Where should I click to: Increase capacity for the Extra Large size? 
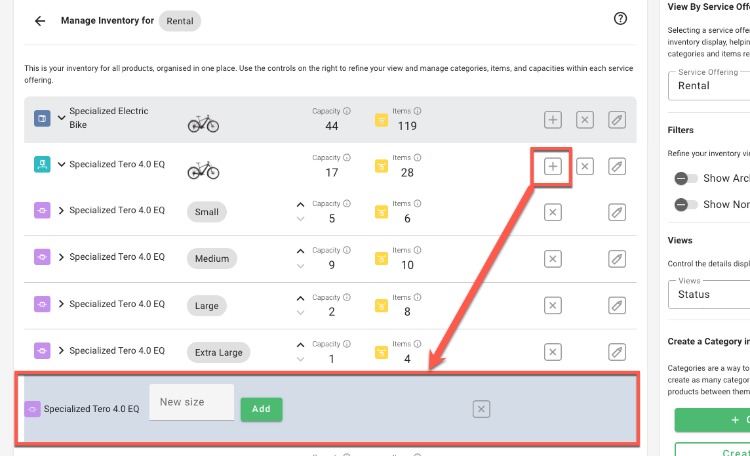[x=300, y=345]
